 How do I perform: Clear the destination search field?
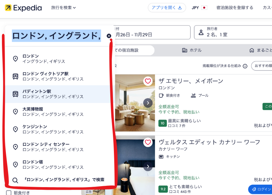coord(109,36)
